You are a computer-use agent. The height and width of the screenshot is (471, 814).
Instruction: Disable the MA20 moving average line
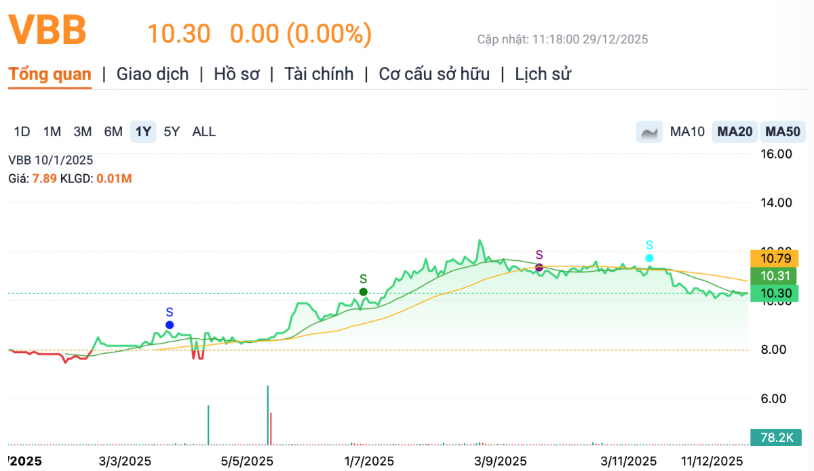coord(735,131)
